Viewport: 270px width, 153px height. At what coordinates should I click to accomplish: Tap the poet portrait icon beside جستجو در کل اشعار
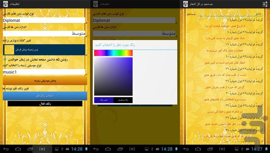(186, 4)
